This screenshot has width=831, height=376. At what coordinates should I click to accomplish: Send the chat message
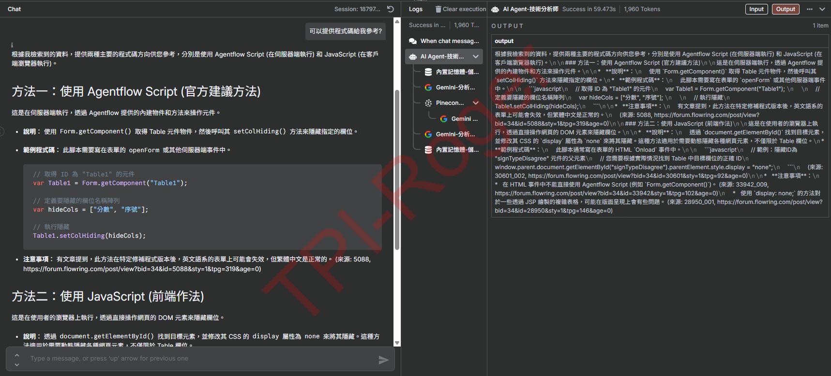383,360
